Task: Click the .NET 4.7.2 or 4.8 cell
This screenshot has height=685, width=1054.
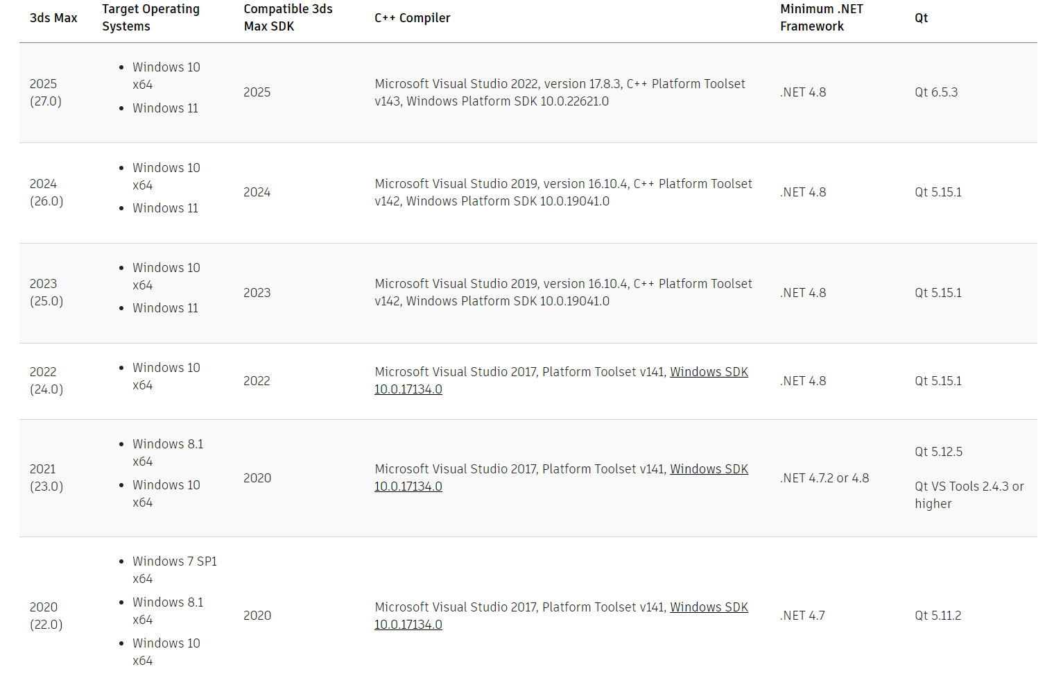Action: click(x=824, y=478)
